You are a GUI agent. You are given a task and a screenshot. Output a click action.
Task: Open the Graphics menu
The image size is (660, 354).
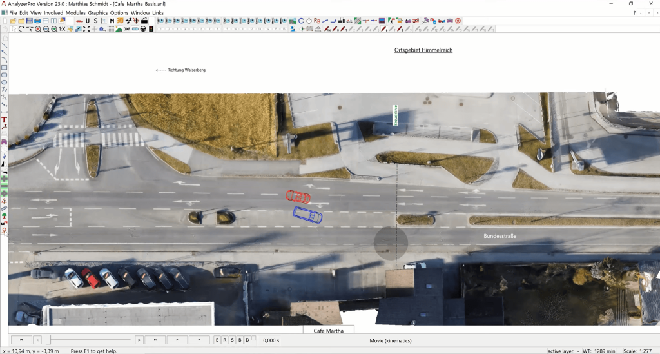pyautogui.click(x=98, y=13)
